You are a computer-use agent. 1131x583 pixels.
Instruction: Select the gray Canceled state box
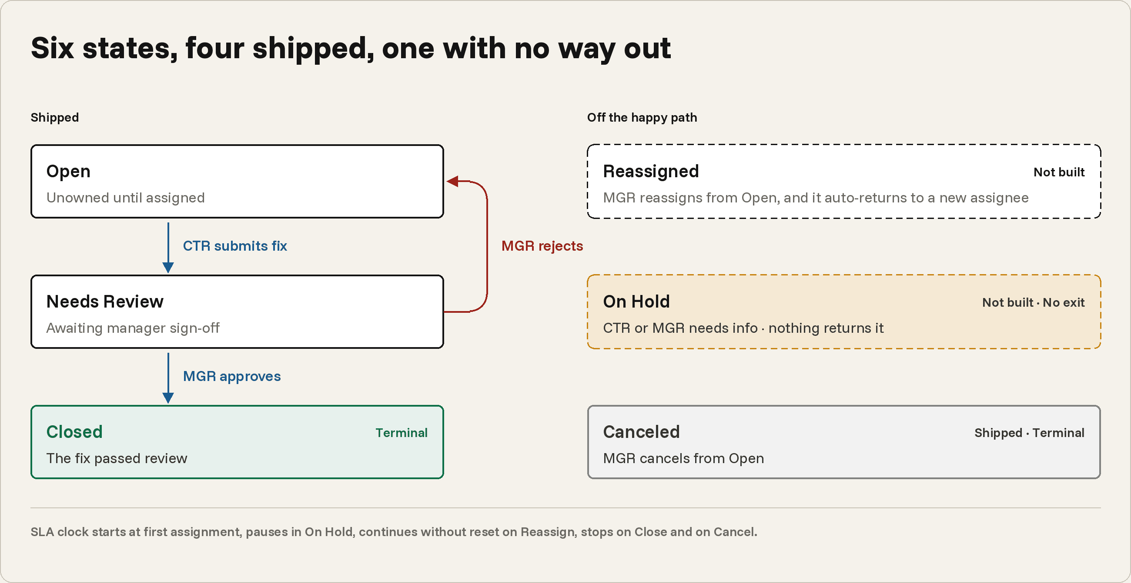(x=844, y=442)
